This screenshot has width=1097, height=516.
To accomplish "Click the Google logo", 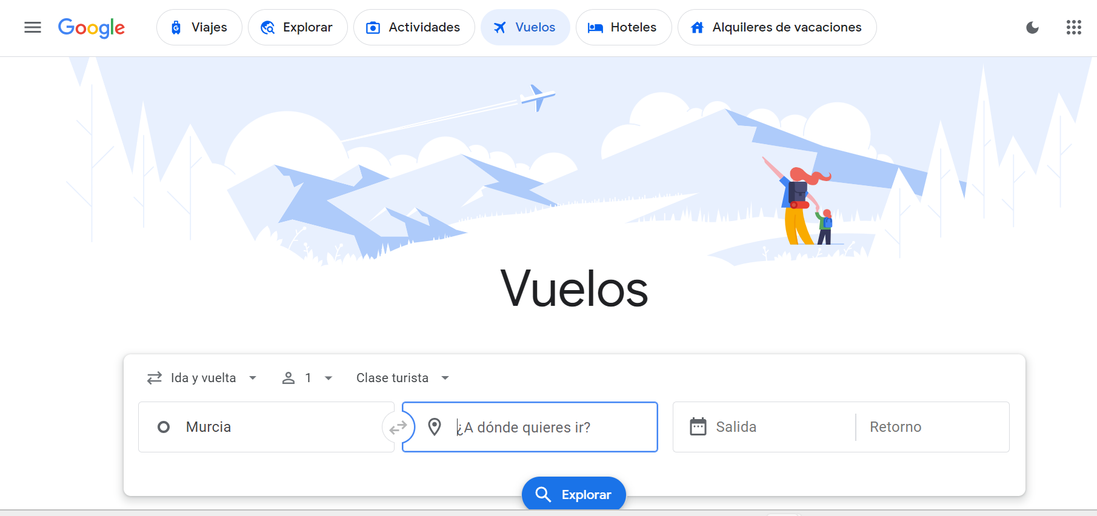I will (x=92, y=28).
